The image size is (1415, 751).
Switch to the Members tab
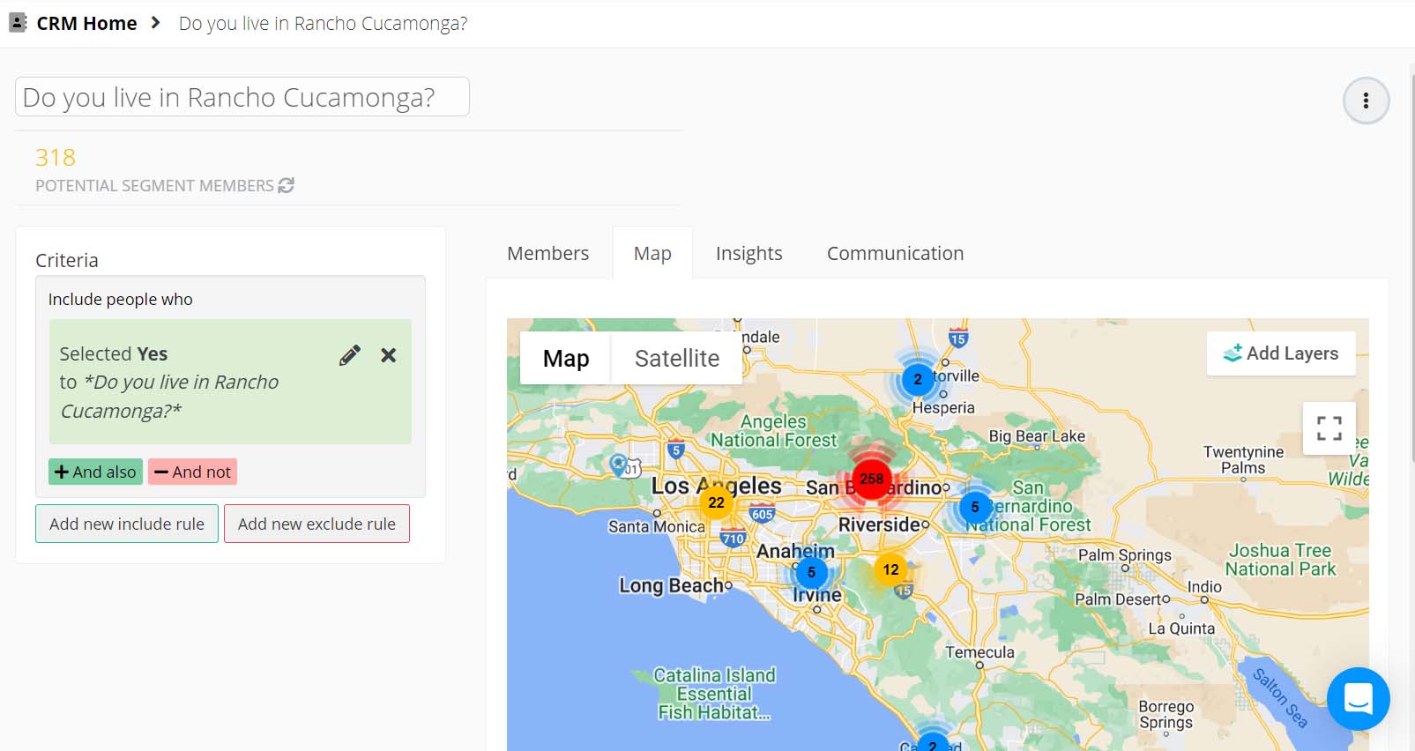click(x=547, y=254)
